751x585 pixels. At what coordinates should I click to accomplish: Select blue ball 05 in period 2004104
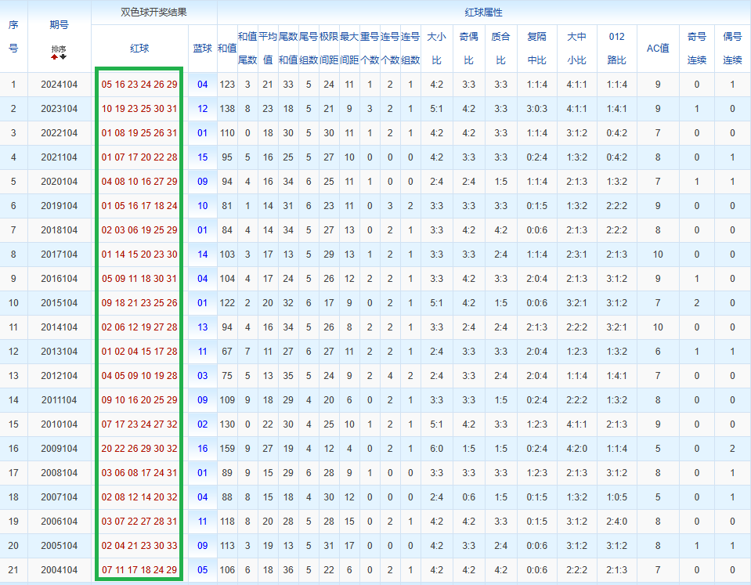click(x=203, y=570)
